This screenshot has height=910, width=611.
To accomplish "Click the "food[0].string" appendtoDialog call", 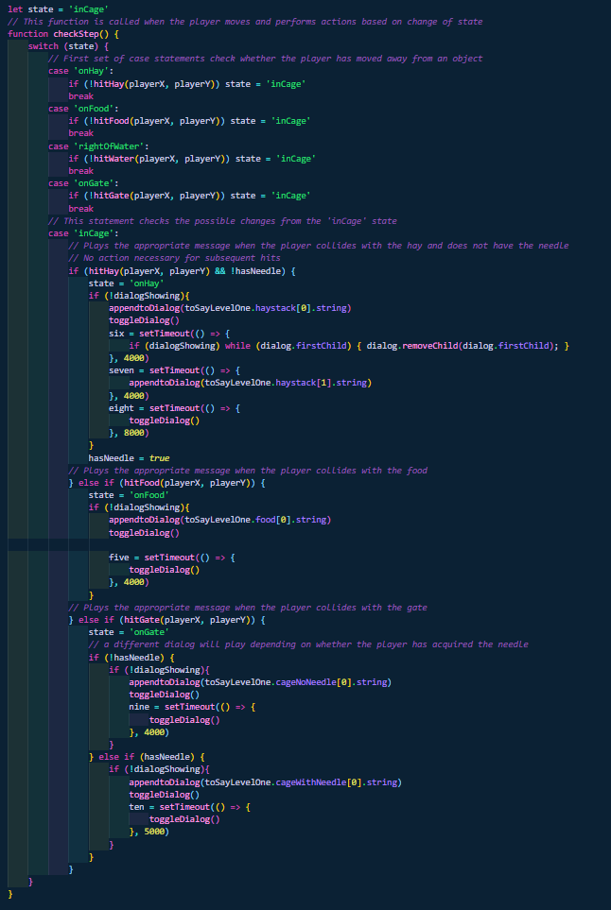I will pyautogui.click(x=219, y=520).
